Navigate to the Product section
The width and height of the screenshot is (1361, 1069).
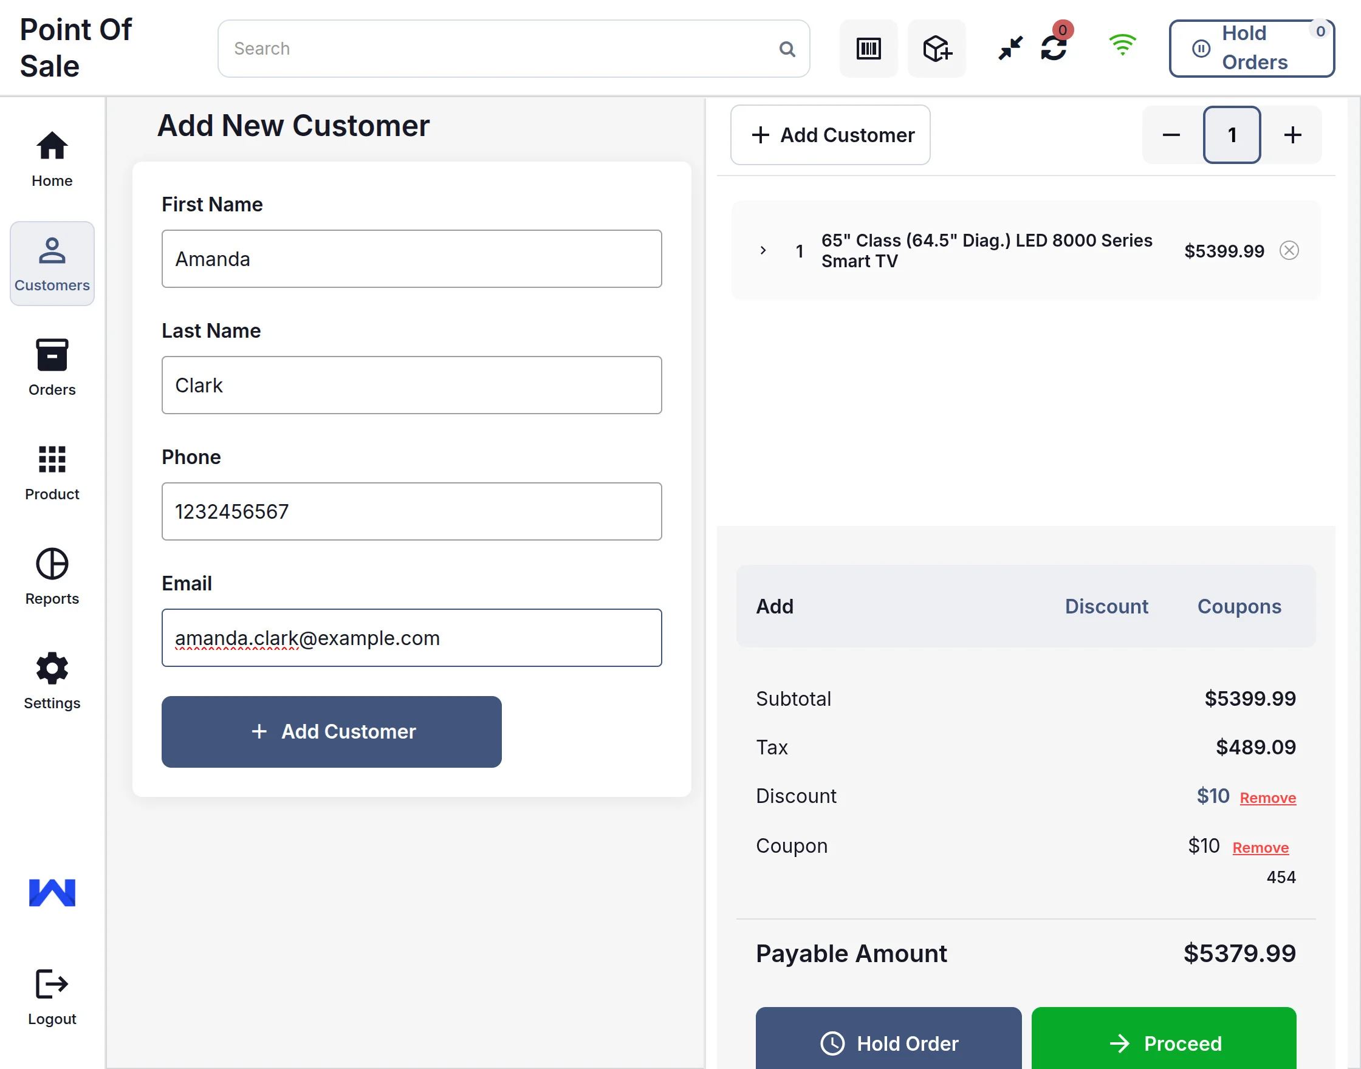[x=51, y=473]
